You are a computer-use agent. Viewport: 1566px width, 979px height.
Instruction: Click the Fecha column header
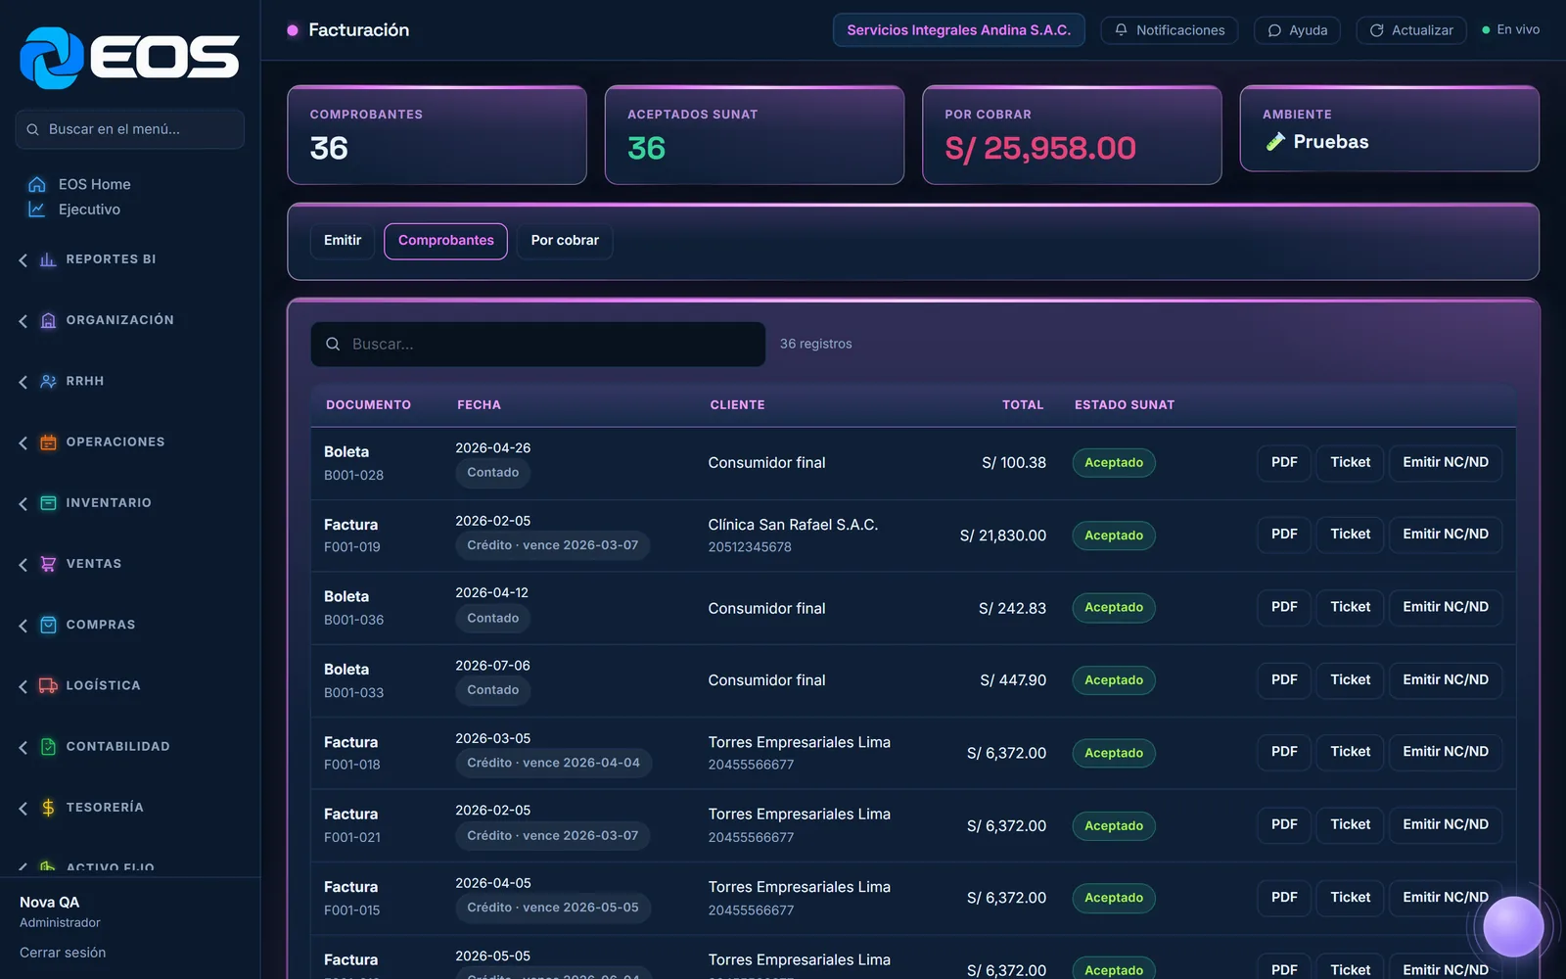click(x=479, y=405)
